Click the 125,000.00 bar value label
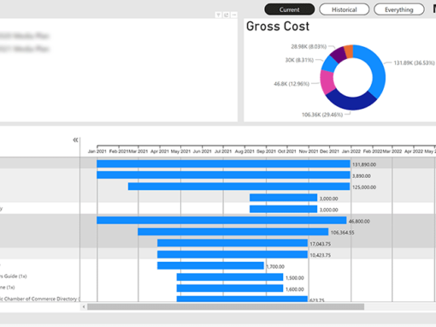 tap(364, 187)
